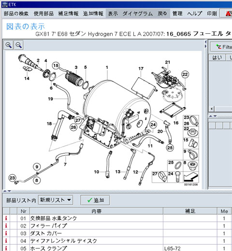
Task: Open the 新規リスト dropdown
Action: (x=56, y=200)
